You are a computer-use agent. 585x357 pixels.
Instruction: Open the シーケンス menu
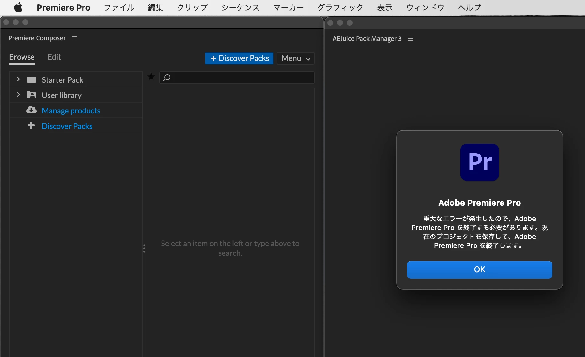(240, 7)
